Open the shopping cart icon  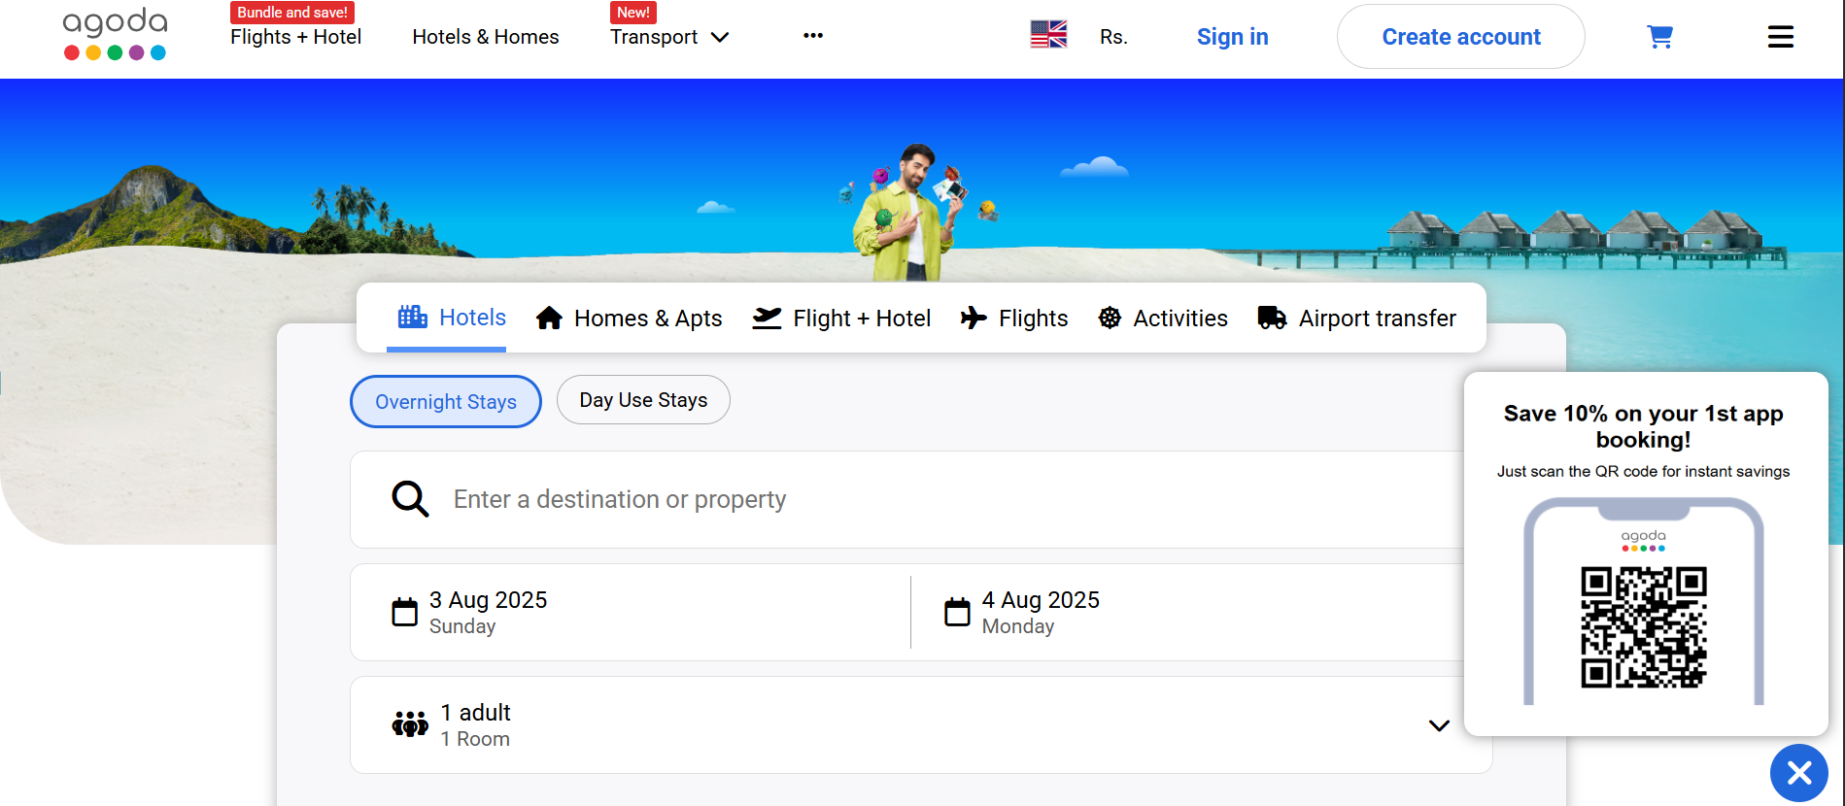[x=1659, y=37]
